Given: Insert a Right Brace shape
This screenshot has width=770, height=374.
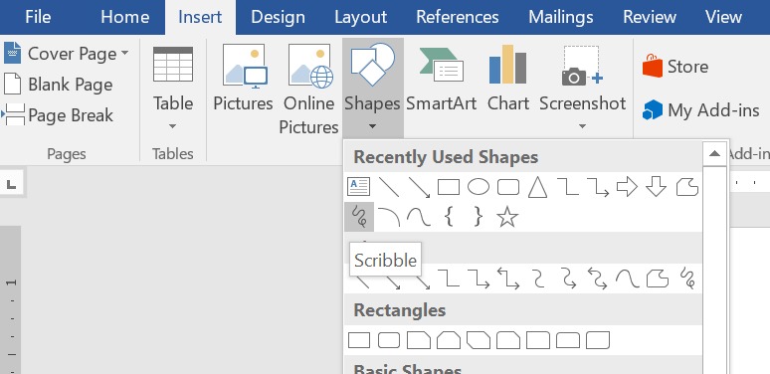Looking at the screenshot, I should click(478, 217).
